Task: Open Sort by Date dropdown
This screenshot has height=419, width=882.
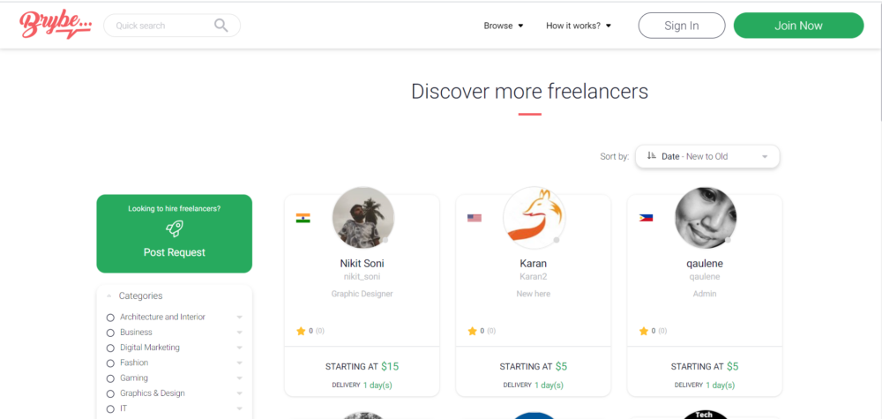Action: point(707,156)
